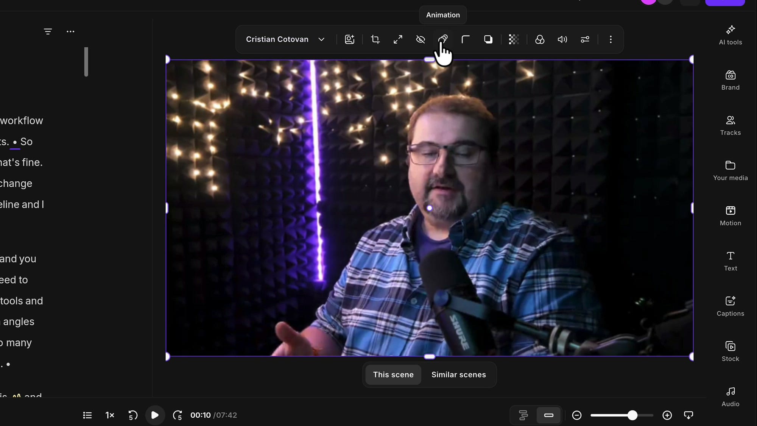Click the Play button

click(x=155, y=415)
